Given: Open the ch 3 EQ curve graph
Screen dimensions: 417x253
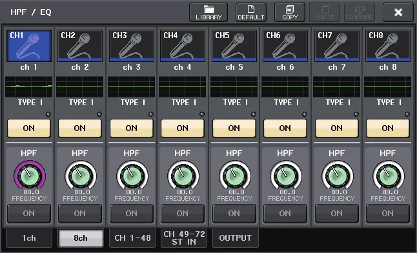Looking at the screenshot, I should pyautogui.click(x=132, y=86).
